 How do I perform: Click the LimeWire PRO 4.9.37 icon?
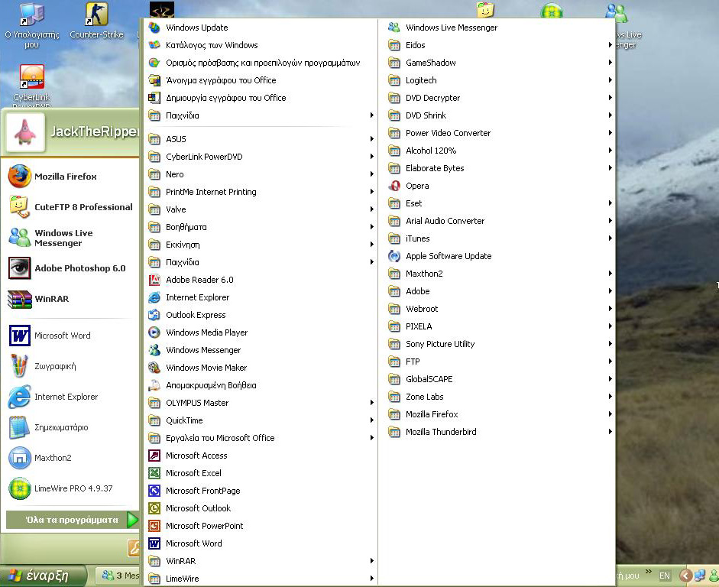(20, 488)
